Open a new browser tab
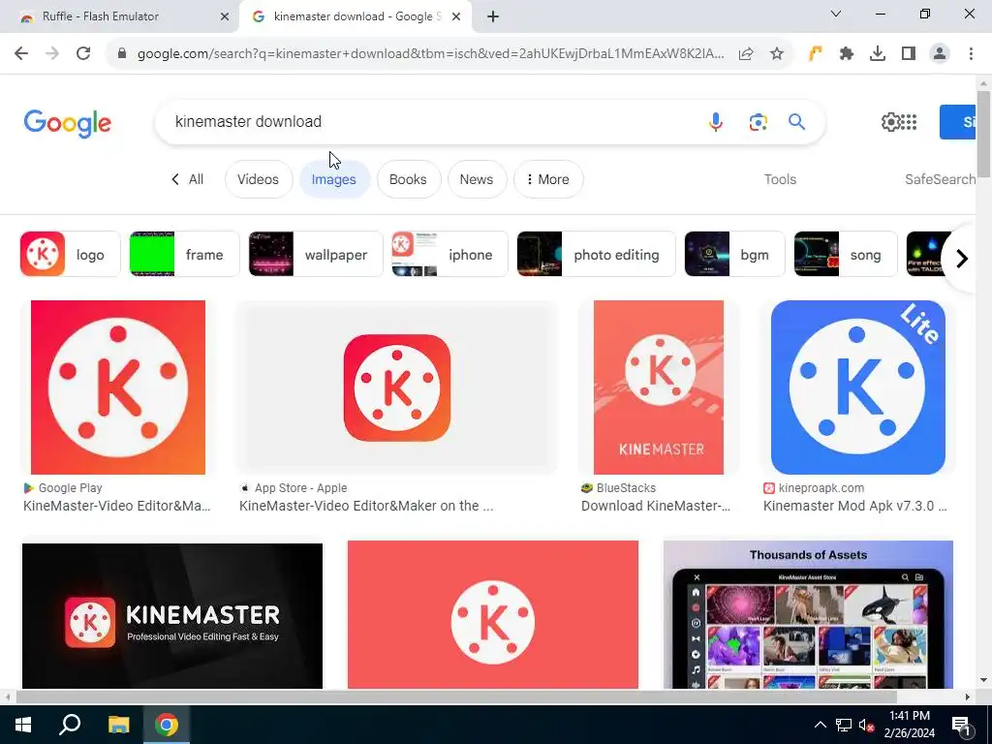 point(493,16)
